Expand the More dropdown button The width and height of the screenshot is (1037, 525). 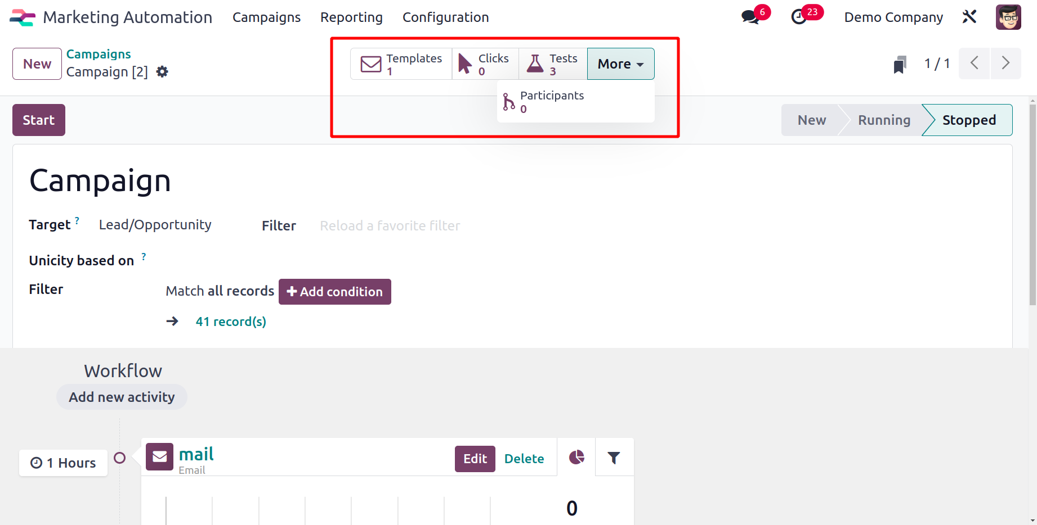click(620, 64)
